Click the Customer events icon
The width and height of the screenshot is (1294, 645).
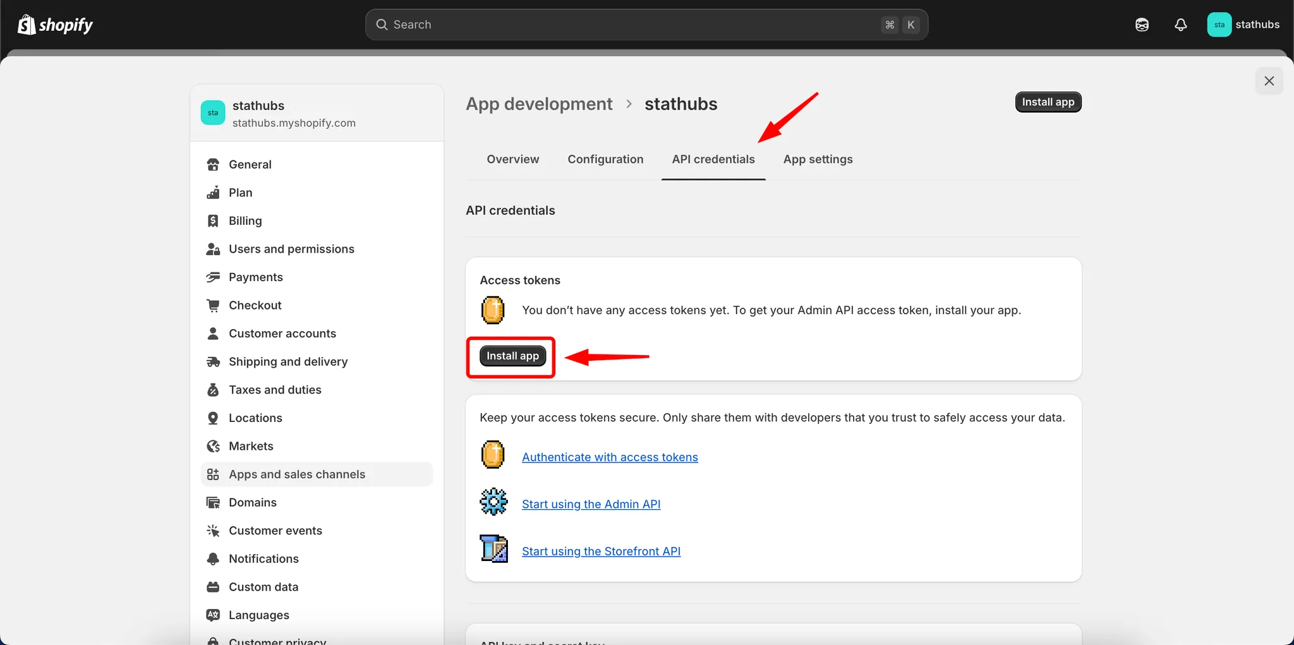pos(213,531)
